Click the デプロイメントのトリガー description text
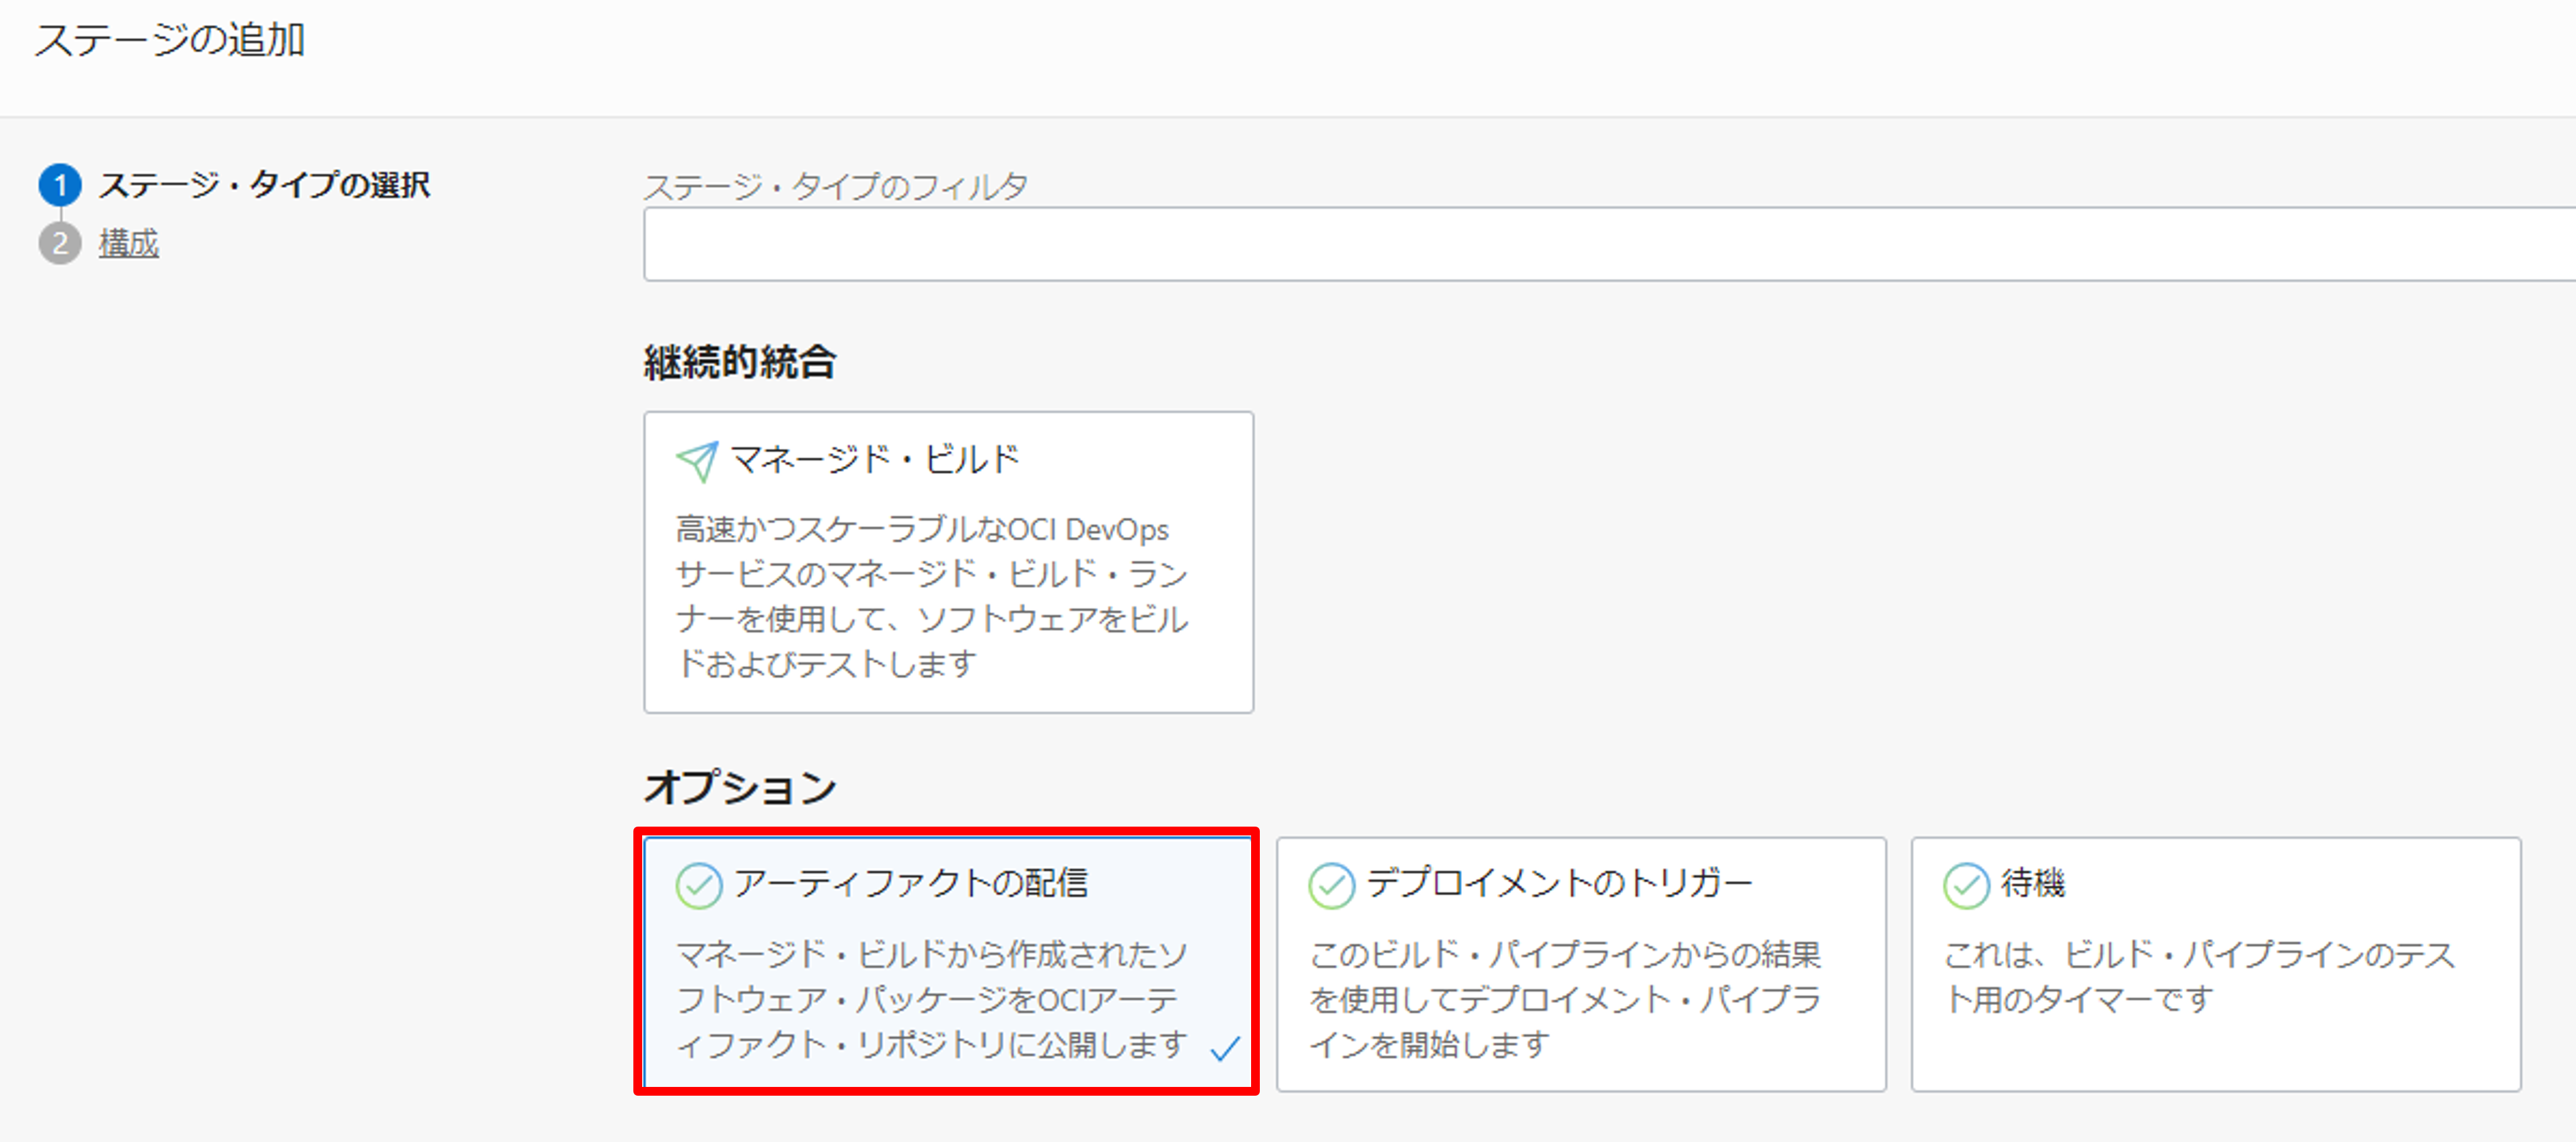 (1565, 999)
